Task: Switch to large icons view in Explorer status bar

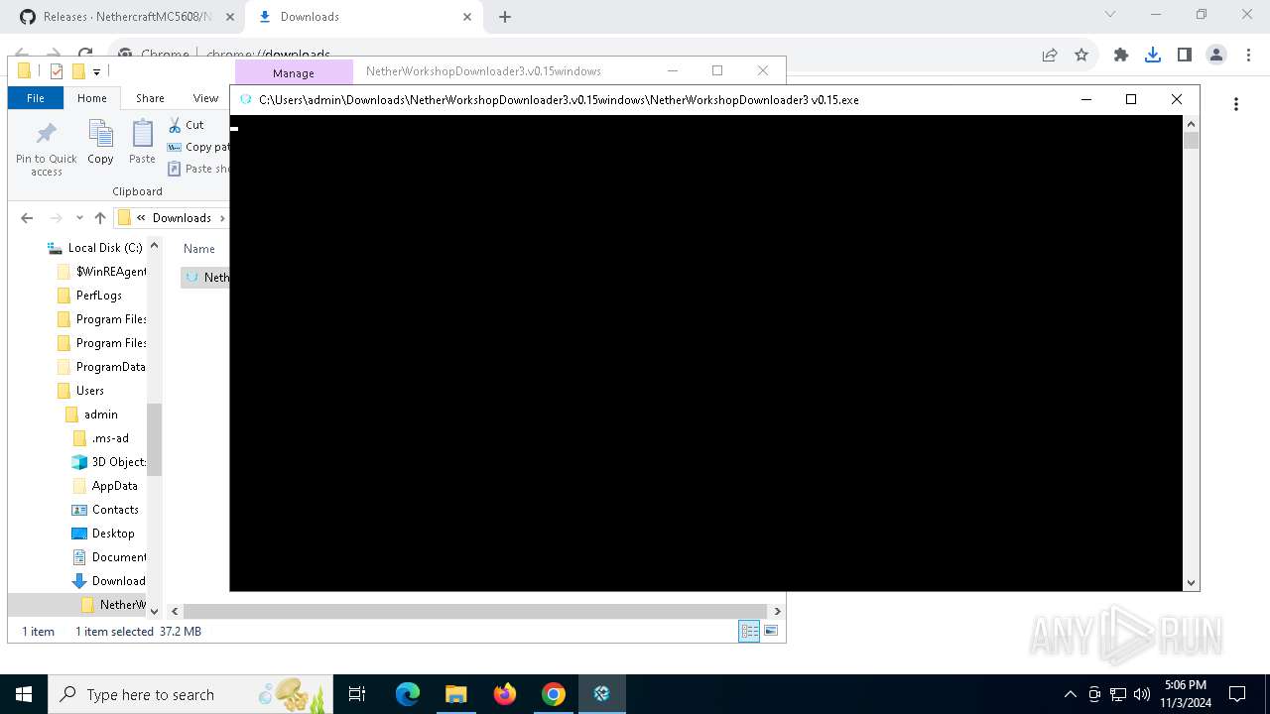Action: tap(771, 631)
